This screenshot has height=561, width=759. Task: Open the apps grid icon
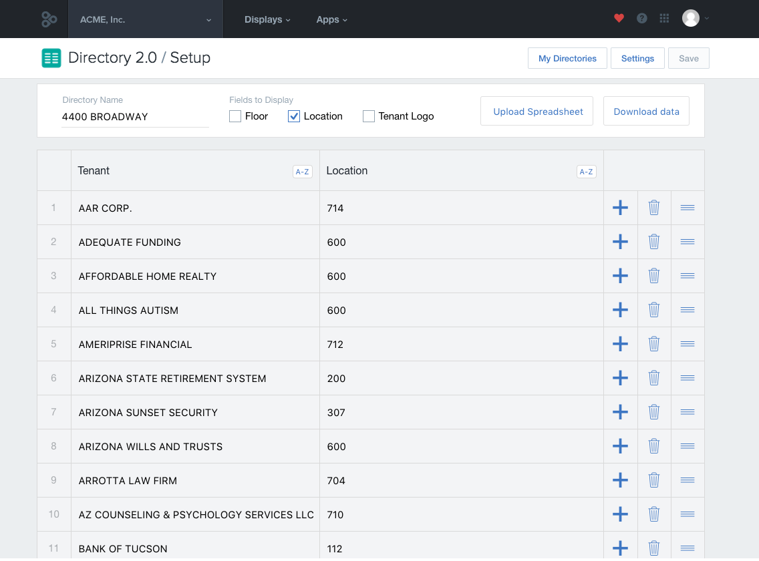point(664,19)
